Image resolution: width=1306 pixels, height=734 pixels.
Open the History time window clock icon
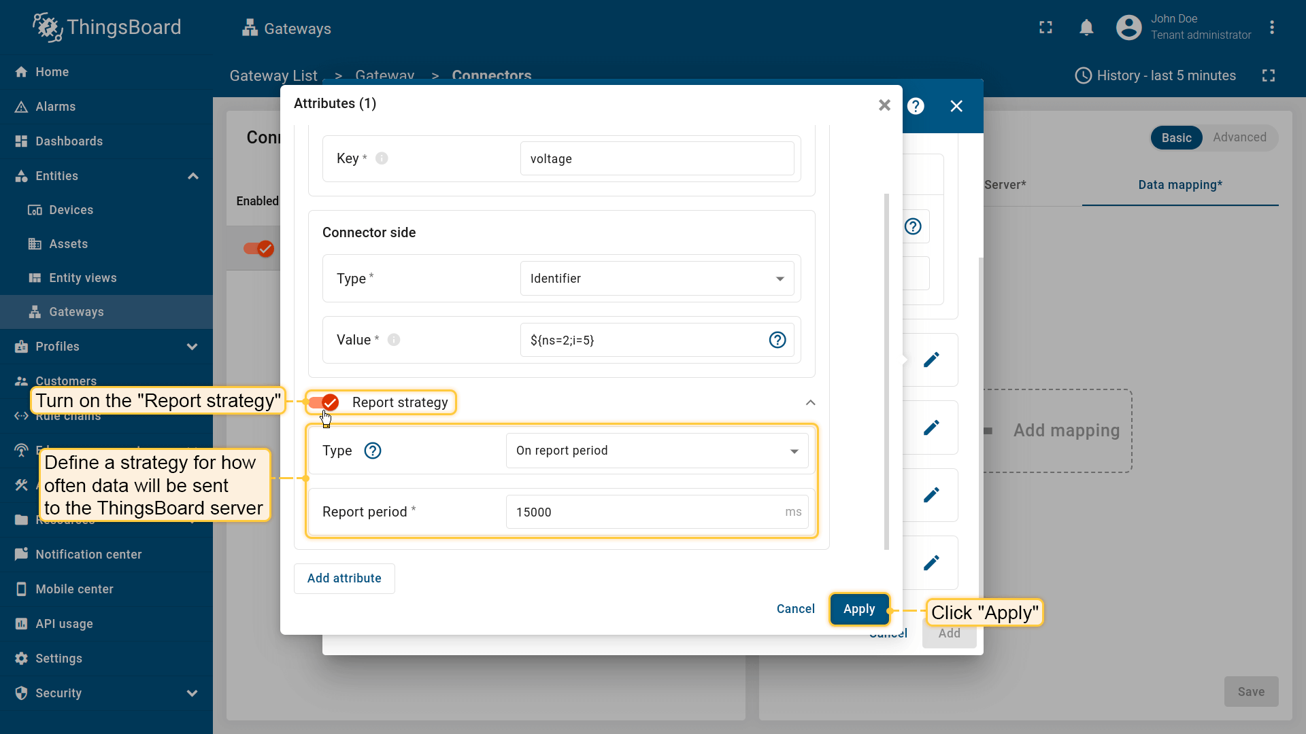(1083, 75)
